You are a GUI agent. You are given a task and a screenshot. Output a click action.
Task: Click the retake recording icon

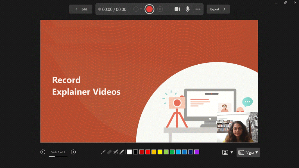136,9
